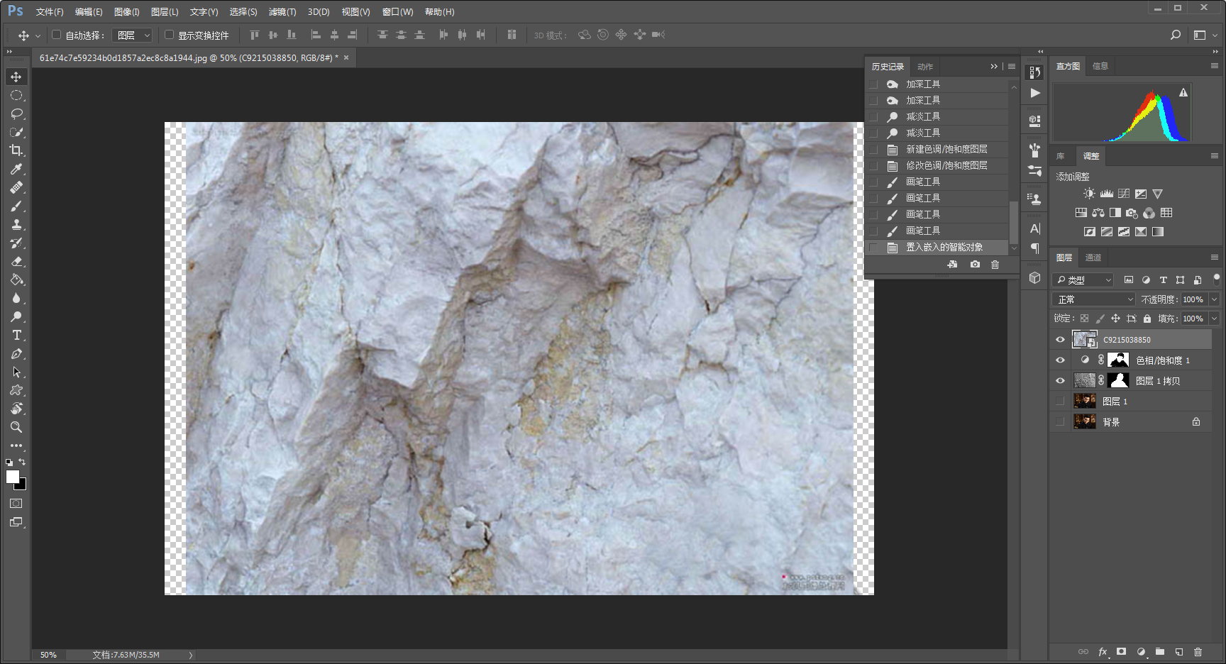Select history state 置入嵌入的智能对象

(x=937, y=247)
